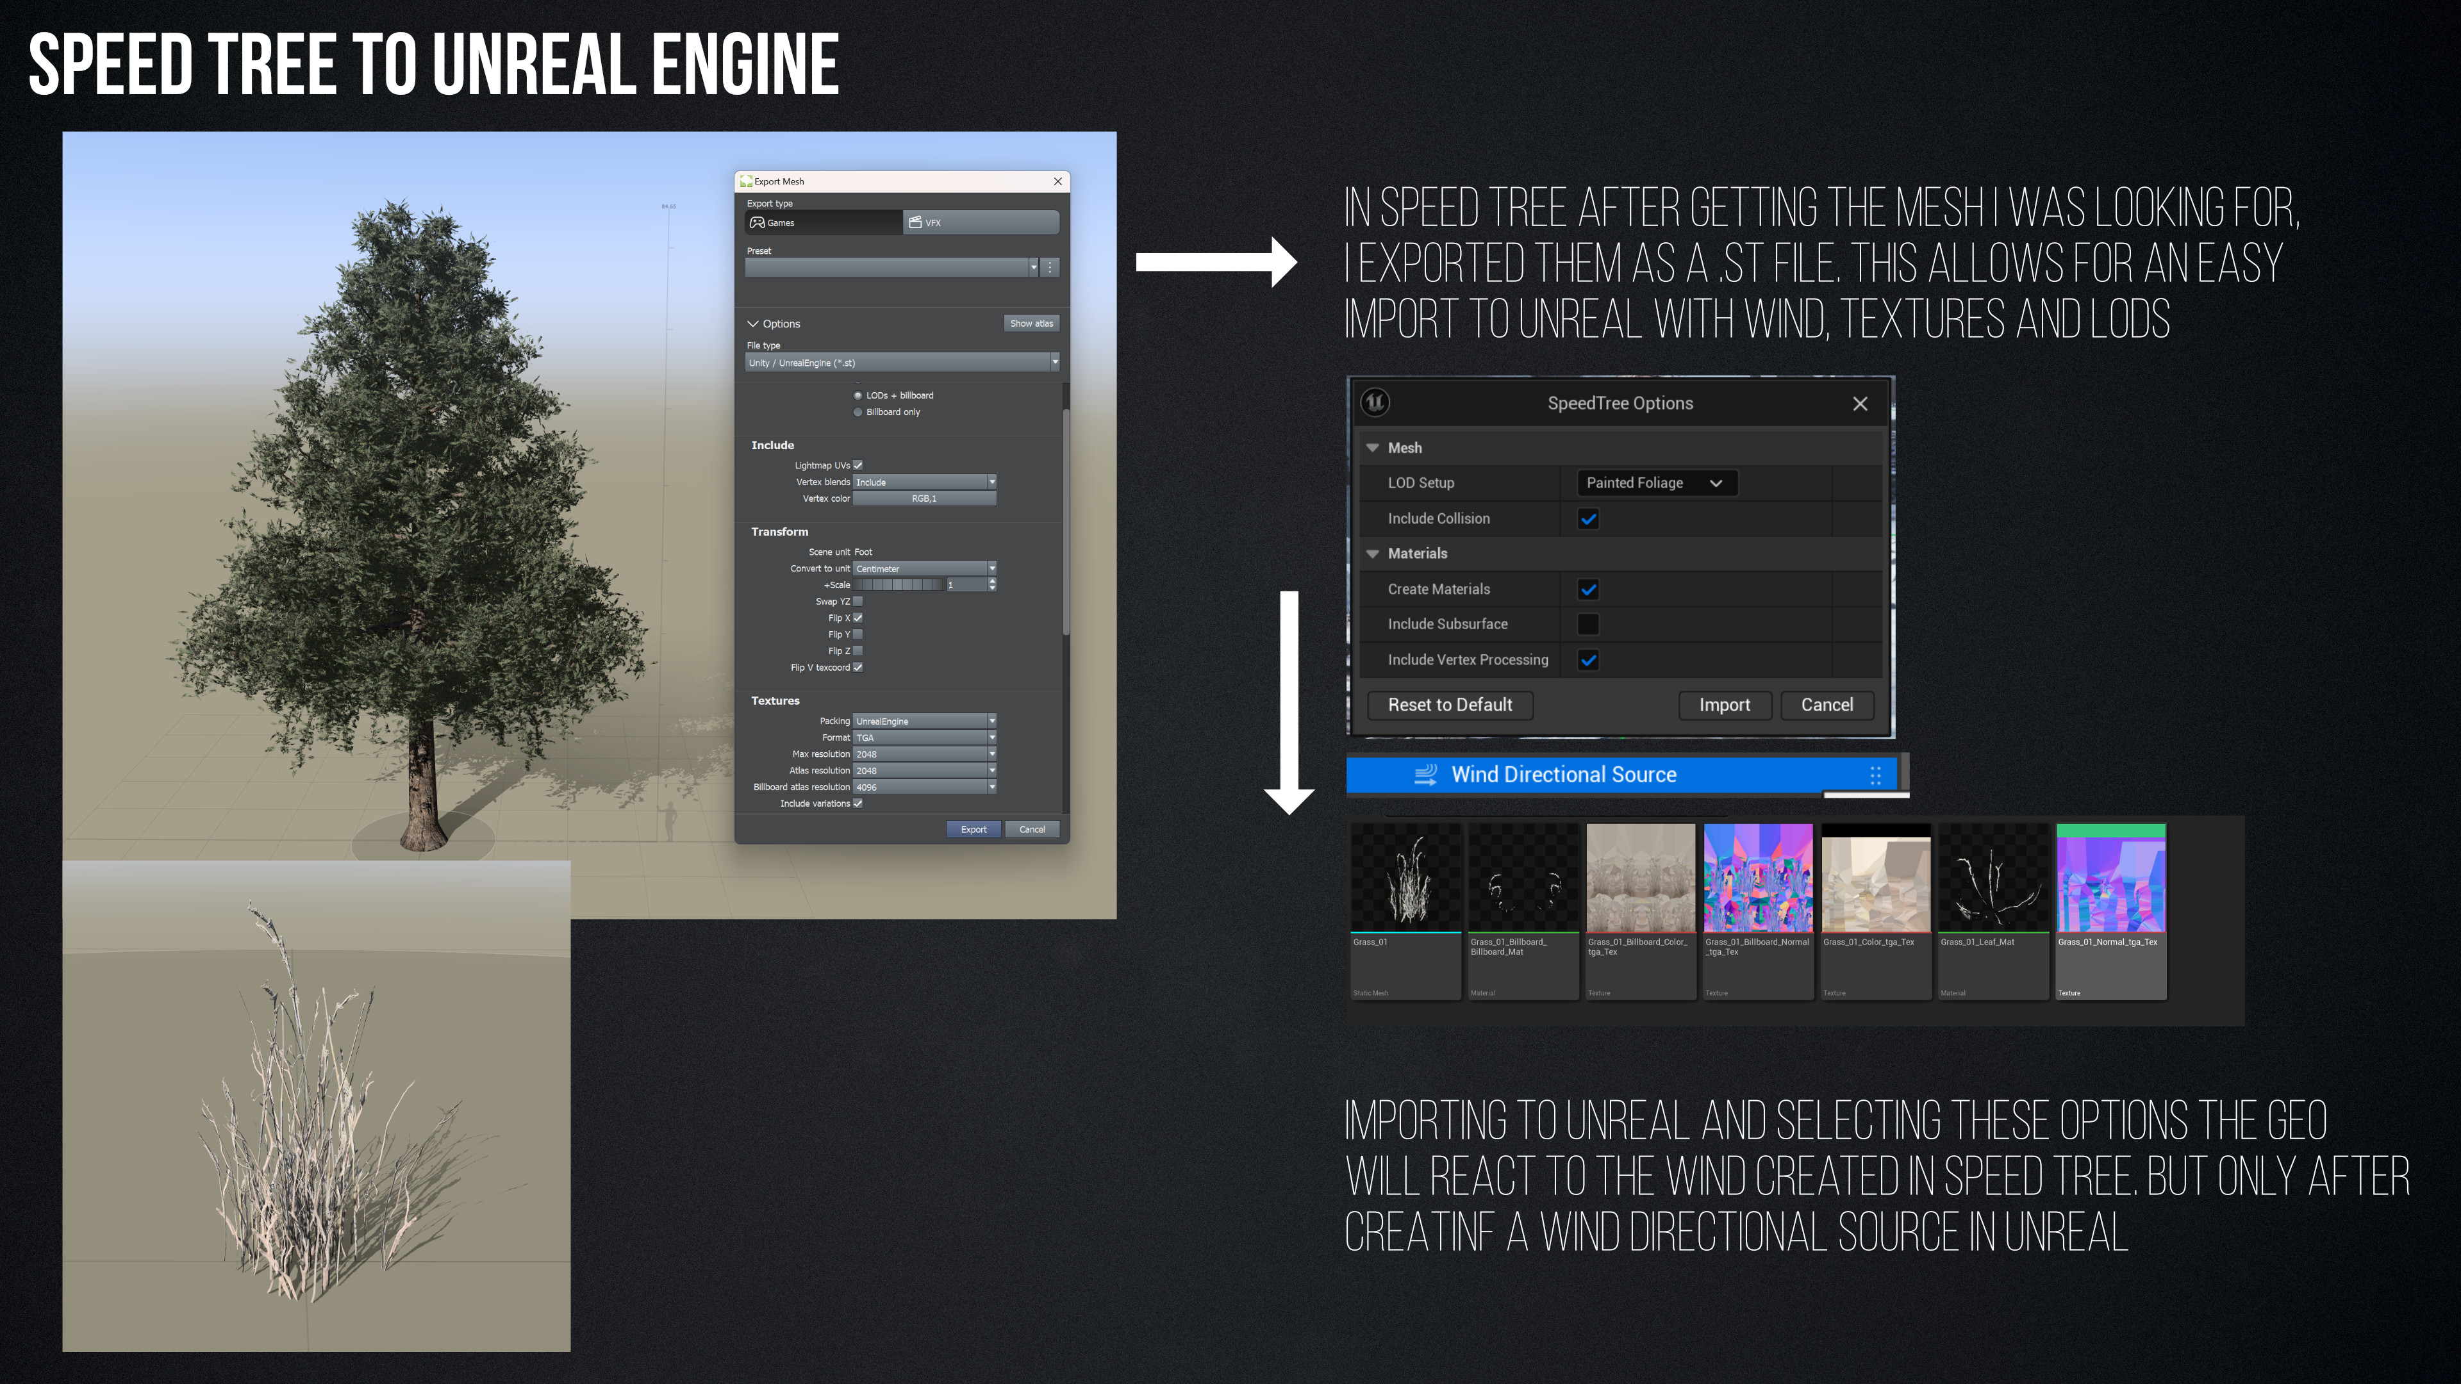Select the Grass_01_Color_tga_Tex texture
The image size is (2461, 1384).
[x=1875, y=911]
